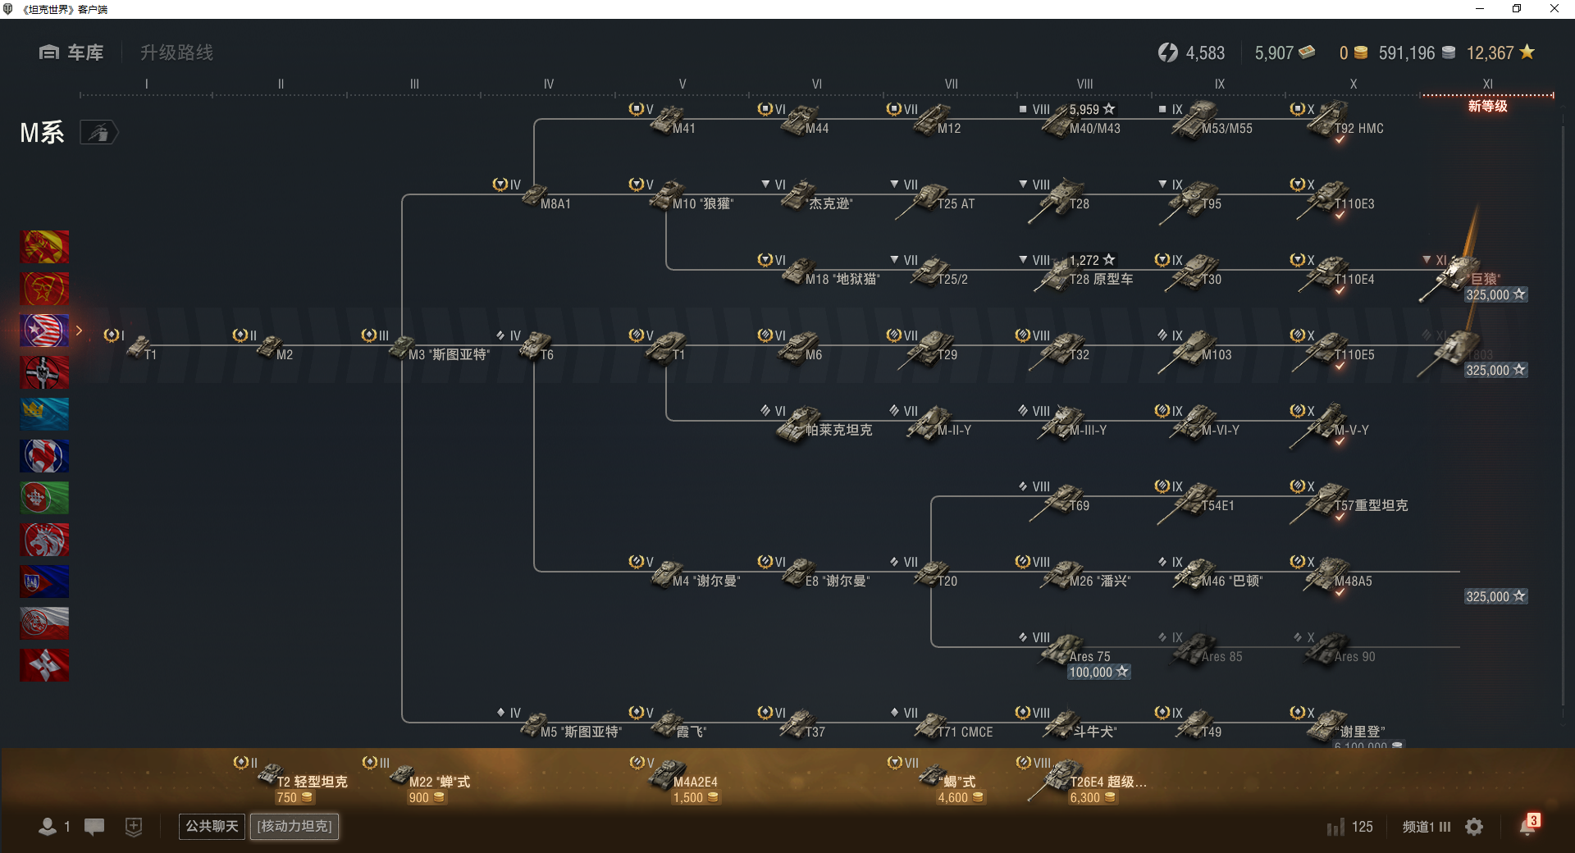The width and height of the screenshot is (1575, 853).
Task: Click the 新等级 tier XI label
Action: [1487, 106]
